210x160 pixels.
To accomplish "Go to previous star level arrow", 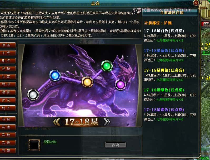I will pyautogui.click(x=57, y=122).
